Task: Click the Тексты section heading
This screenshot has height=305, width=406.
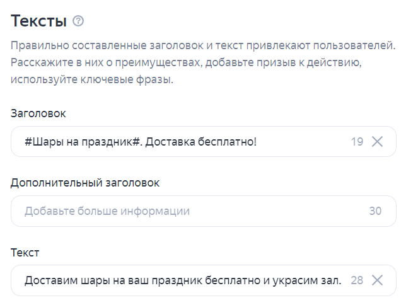Action: pyautogui.click(x=38, y=21)
